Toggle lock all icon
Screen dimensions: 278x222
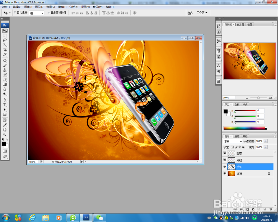click(244, 147)
